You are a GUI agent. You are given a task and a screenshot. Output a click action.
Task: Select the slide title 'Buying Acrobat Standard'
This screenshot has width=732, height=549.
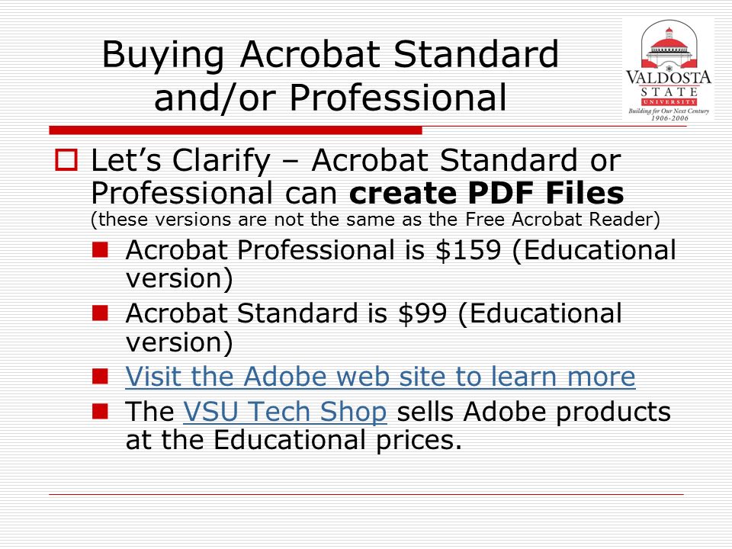[x=330, y=55]
